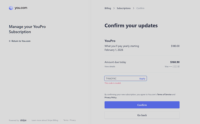Click the Manage your YouPro Subscription title
Screen dimensions: 200x124
[27, 29]
